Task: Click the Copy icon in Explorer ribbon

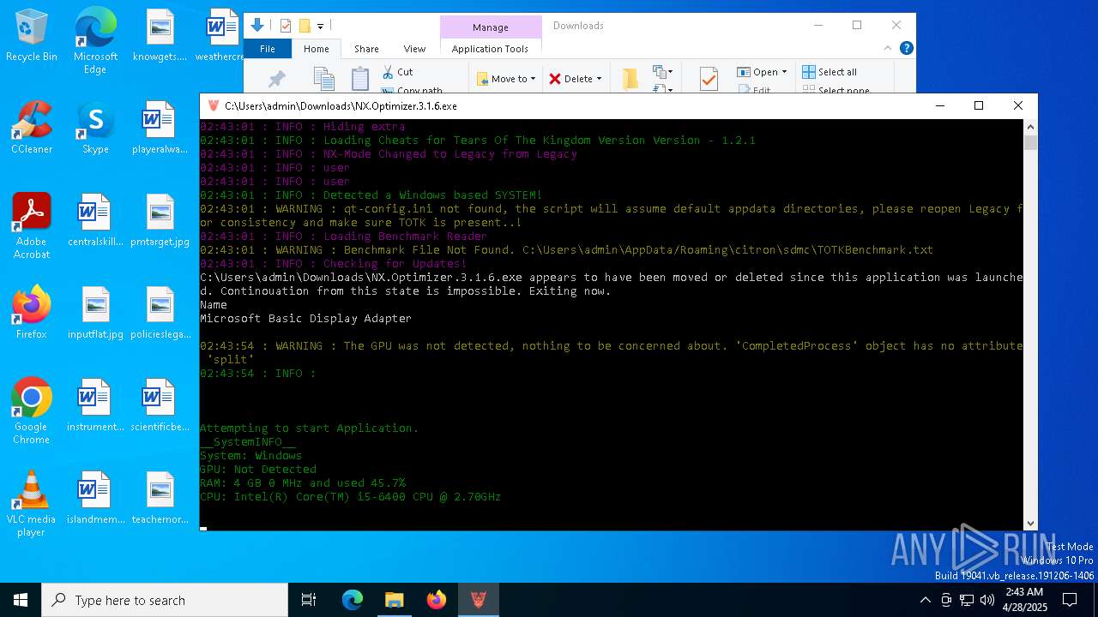Action: click(x=323, y=79)
